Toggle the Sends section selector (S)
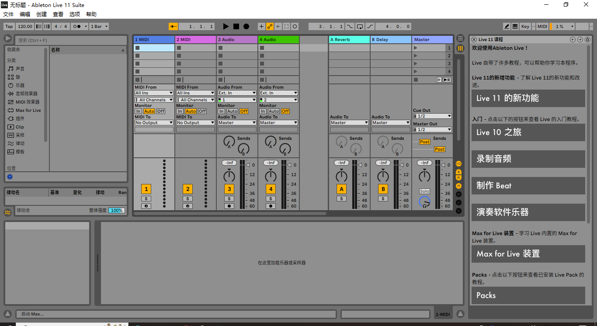The height and width of the screenshot is (326, 597). click(x=458, y=171)
